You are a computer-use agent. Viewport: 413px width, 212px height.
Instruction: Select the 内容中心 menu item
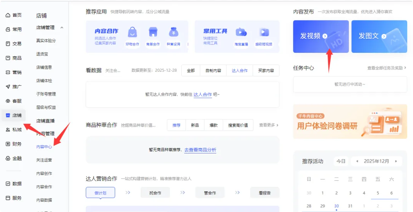pos(44,146)
